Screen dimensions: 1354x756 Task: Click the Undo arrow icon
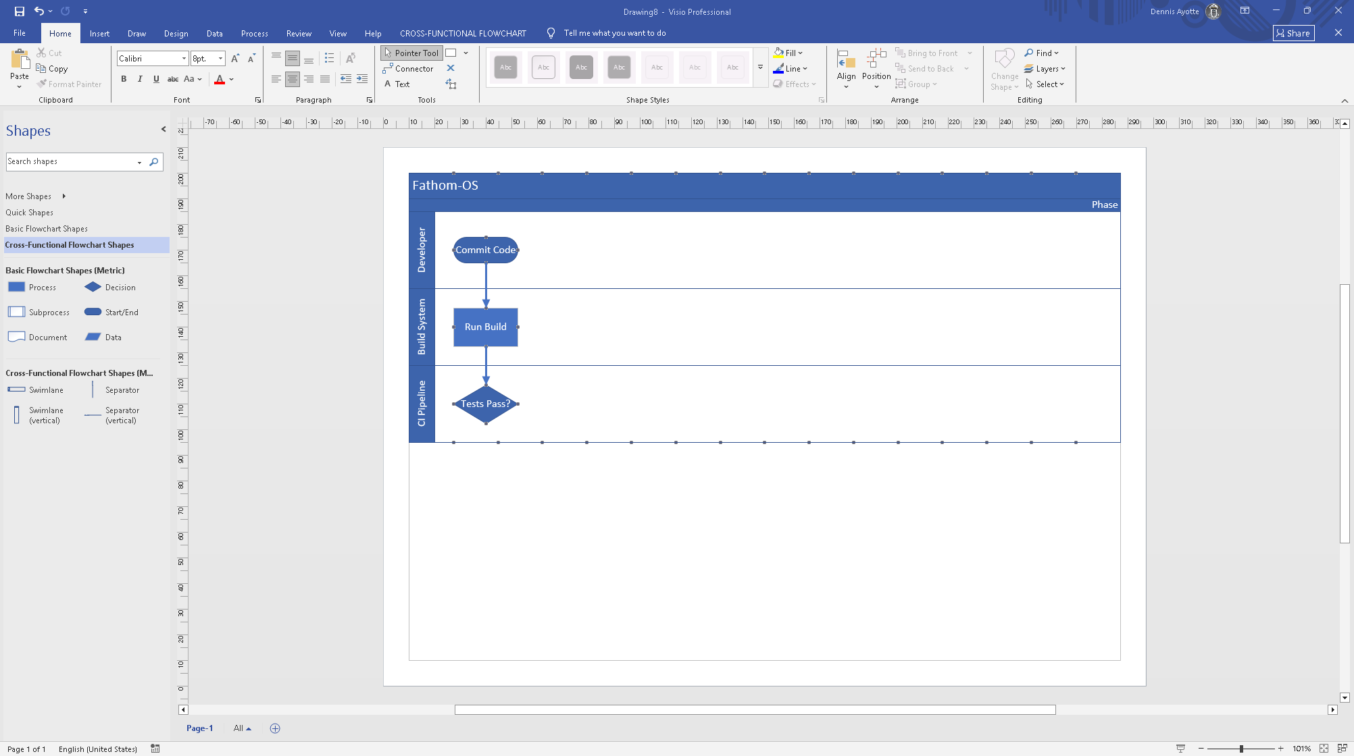(x=39, y=11)
